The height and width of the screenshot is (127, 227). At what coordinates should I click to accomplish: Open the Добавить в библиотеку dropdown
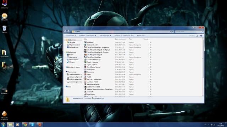[x=88, y=36]
